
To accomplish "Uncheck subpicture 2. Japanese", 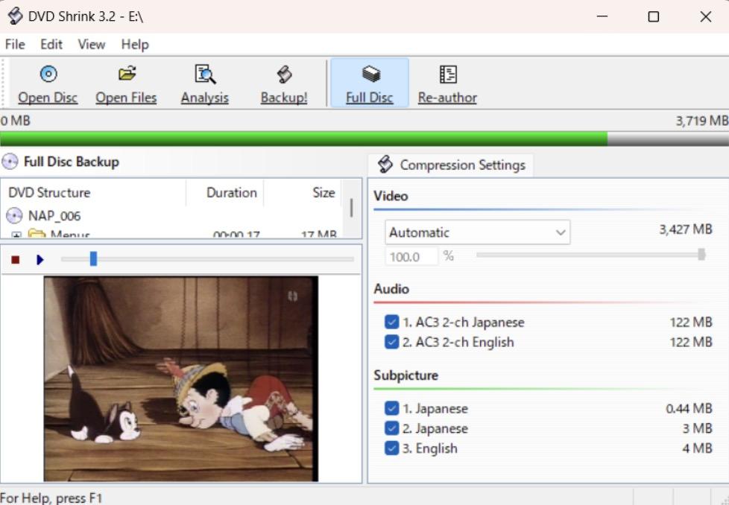I will (391, 428).
